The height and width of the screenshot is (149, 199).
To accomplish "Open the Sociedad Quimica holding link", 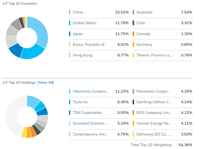I will 91,123.
